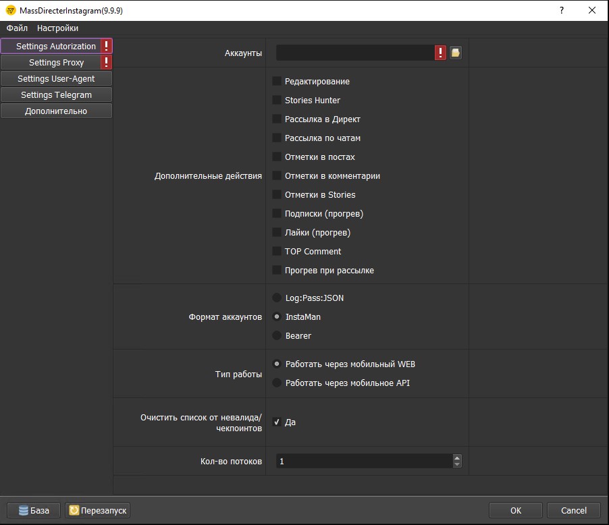
Task: Enable Отметки в комментарии checkbox
Action: click(277, 175)
